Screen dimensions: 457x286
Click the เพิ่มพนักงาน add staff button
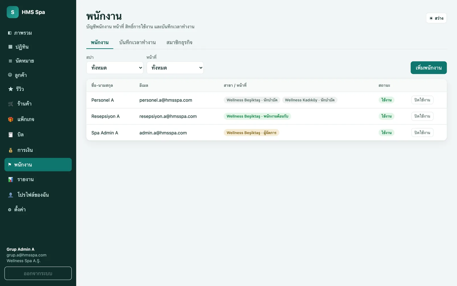(428, 68)
